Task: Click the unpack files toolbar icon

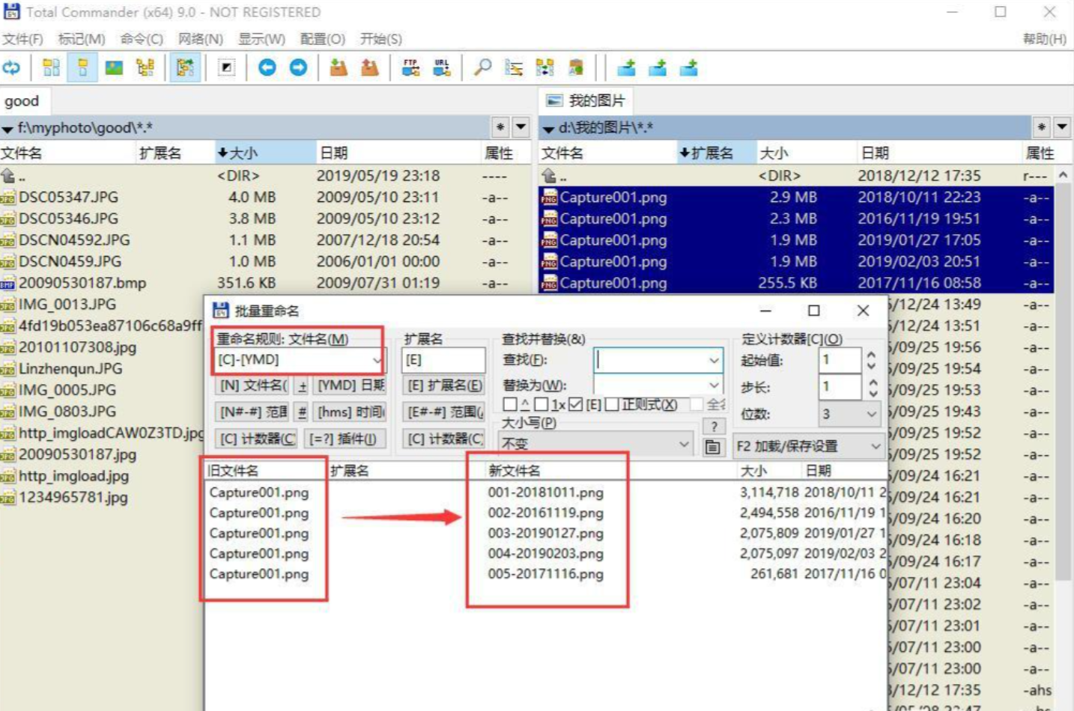Action: coord(370,68)
